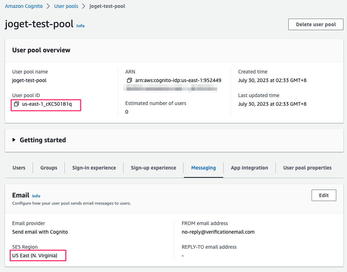Viewport: 347px width, 272px height.
Task: Click the Last updated time value
Action: pos(272,104)
